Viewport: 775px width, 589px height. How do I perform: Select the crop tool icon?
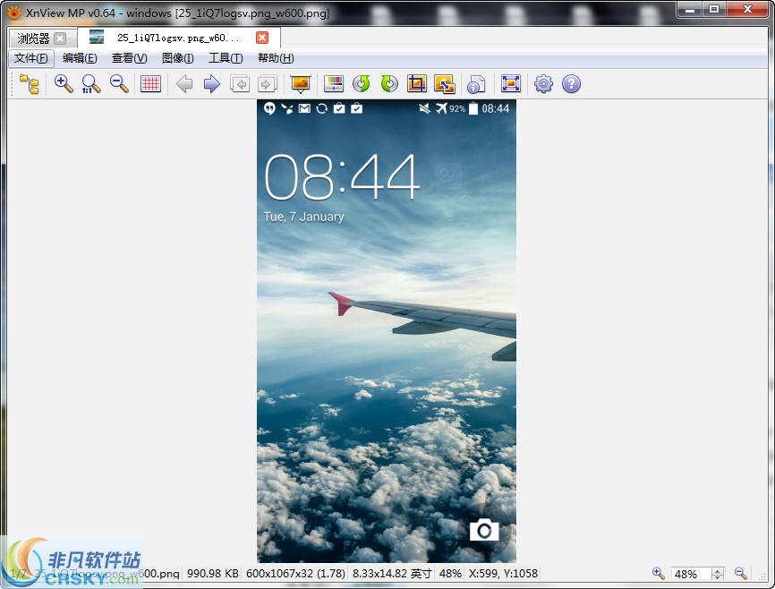tap(416, 84)
